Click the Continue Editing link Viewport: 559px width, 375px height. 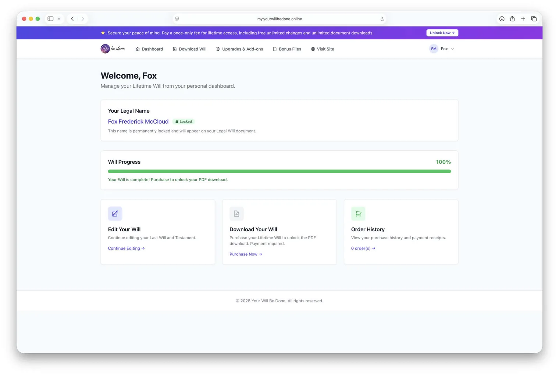[126, 248]
